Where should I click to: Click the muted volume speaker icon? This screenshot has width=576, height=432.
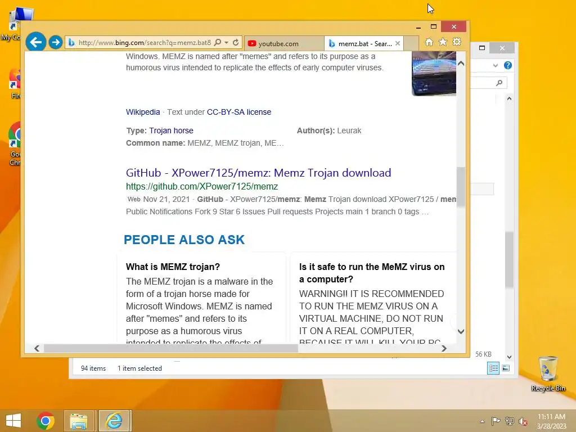coord(523,421)
